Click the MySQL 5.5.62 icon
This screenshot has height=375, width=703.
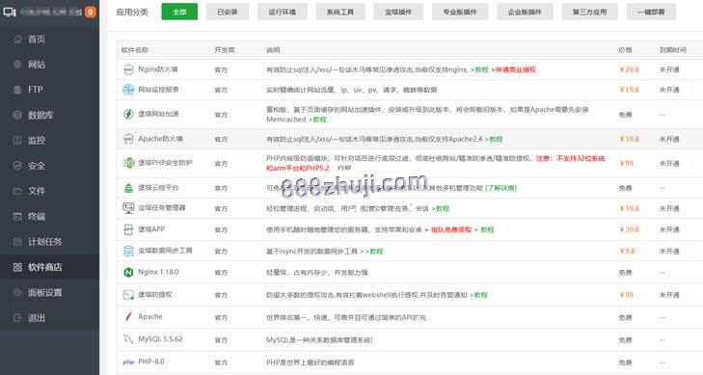(x=128, y=339)
